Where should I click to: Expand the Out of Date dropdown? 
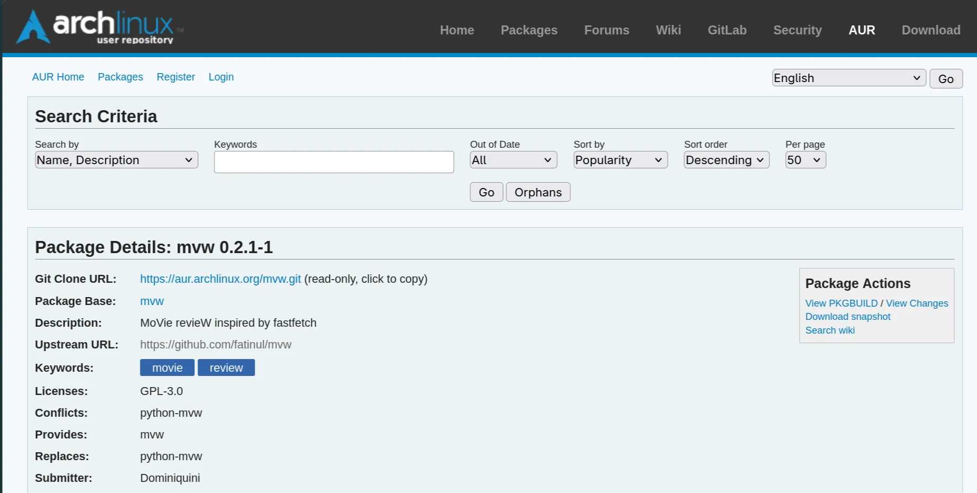click(513, 160)
